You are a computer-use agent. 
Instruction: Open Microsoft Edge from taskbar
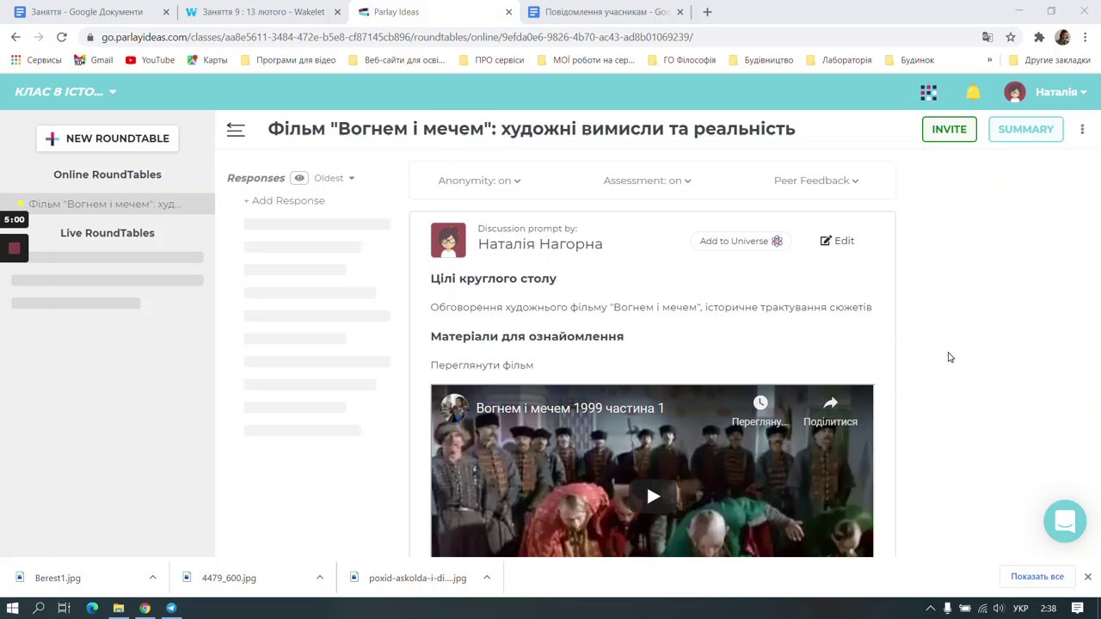coord(92,608)
